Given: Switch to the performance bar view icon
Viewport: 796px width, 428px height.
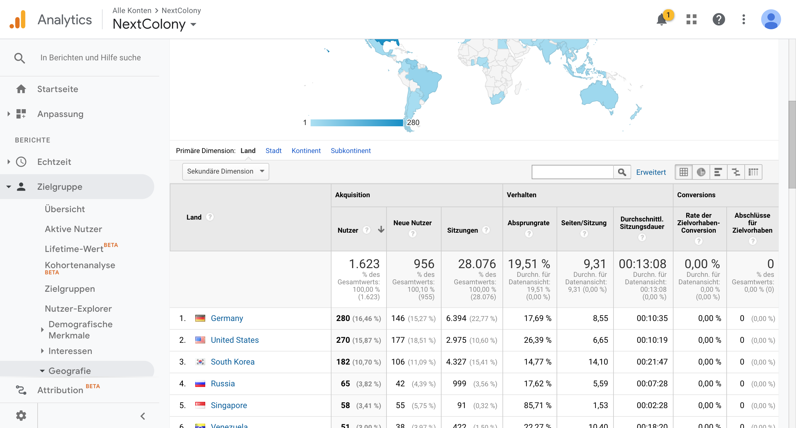Looking at the screenshot, I should [x=718, y=172].
